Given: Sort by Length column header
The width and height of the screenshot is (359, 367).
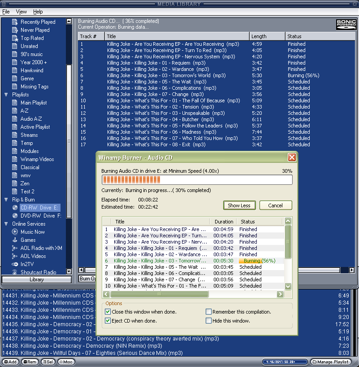Looking at the screenshot, I should pos(267,36).
